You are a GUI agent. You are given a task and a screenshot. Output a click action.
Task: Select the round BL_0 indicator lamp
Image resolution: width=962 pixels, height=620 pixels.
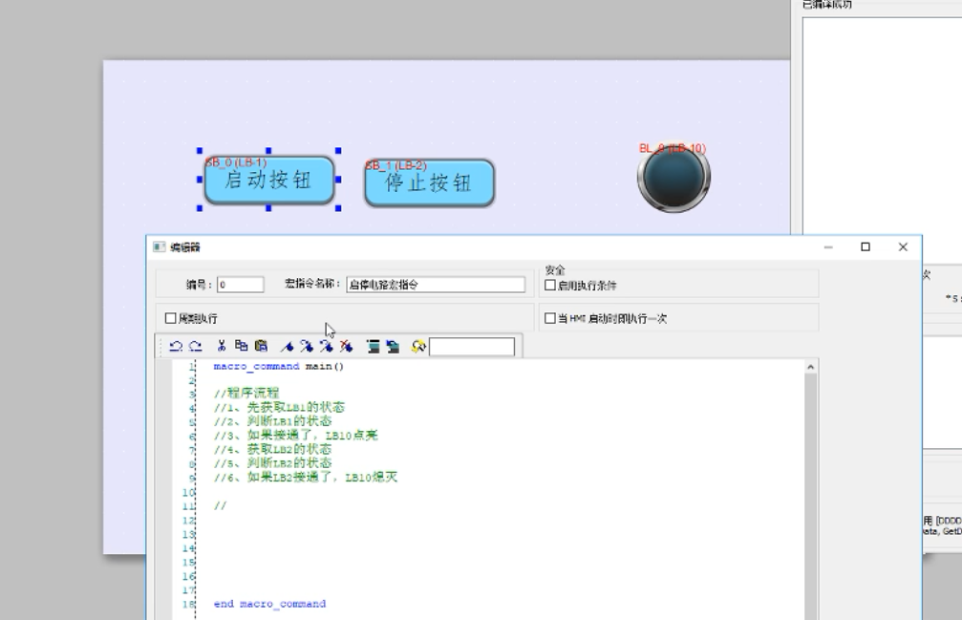click(x=673, y=179)
